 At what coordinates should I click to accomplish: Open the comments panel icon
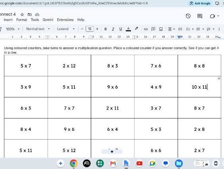(199, 16)
